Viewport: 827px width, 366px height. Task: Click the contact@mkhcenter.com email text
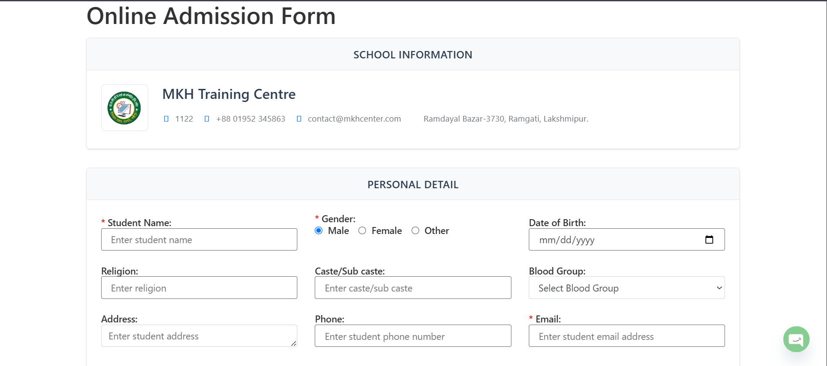354,119
